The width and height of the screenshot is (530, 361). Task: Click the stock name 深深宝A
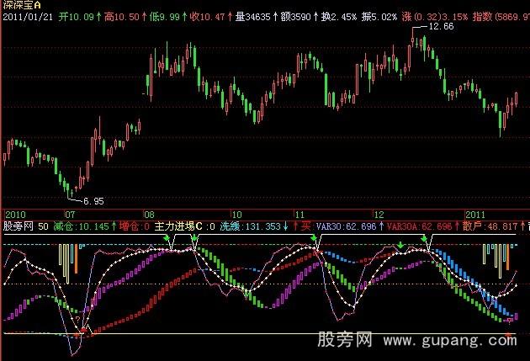click(x=22, y=5)
